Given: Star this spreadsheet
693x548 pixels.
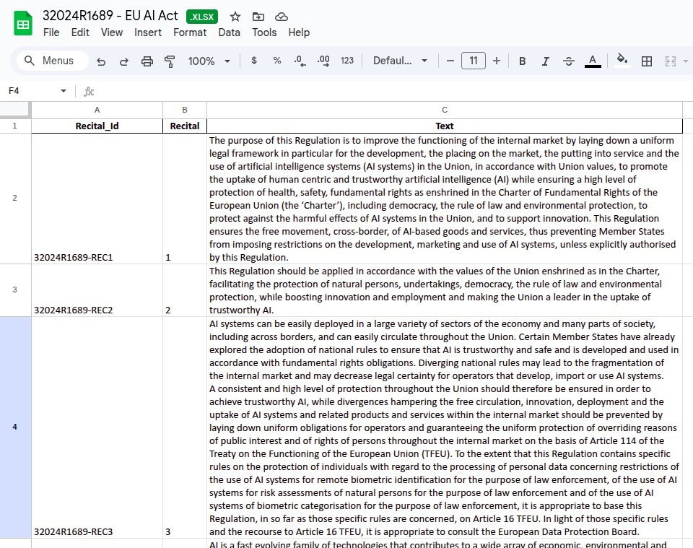Looking at the screenshot, I should pyautogui.click(x=235, y=17).
